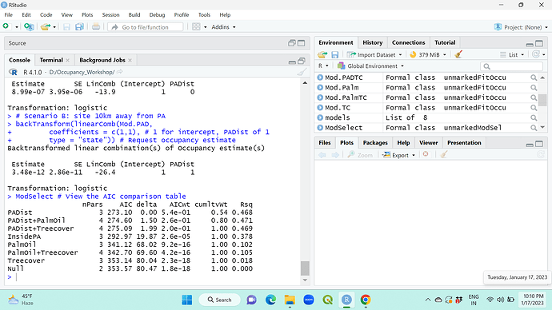Switch to the History tab

point(373,42)
